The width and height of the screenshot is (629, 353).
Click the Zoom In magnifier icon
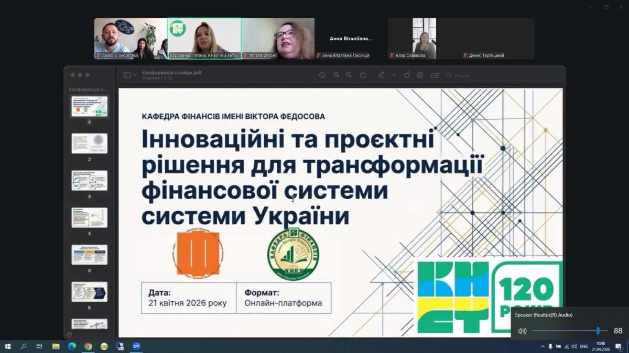click(349, 75)
